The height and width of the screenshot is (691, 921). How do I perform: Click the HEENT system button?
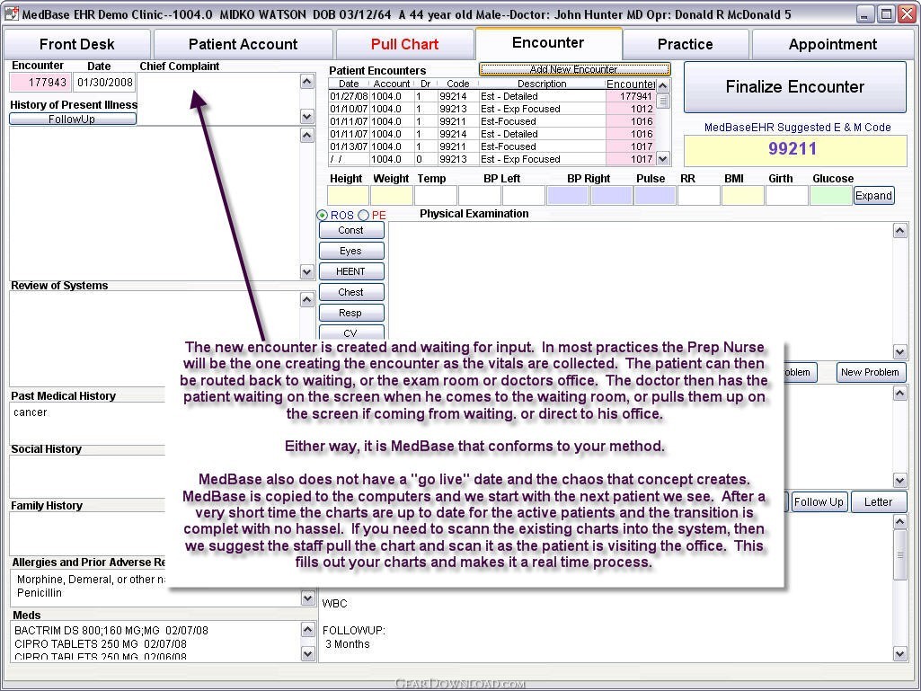[351, 271]
